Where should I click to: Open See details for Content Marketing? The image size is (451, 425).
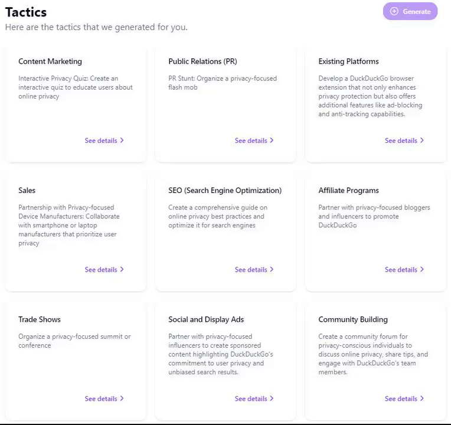(101, 140)
